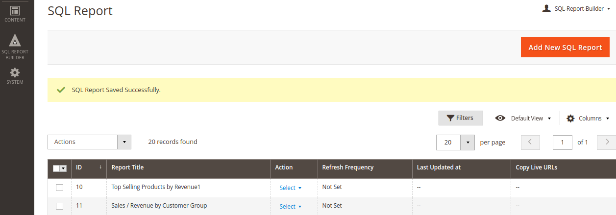The width and height of the screenshot is (616, 215).
Task: Open Select action for Top Selling Products
Action: pyautogui.click(x=290, y=188)
